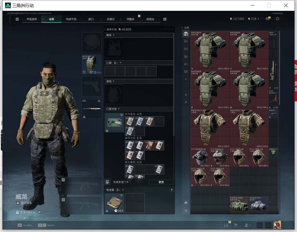Screen dimensions: 297x232
Task: Go to the 交易行 tab
Action: tap(111, 19)
